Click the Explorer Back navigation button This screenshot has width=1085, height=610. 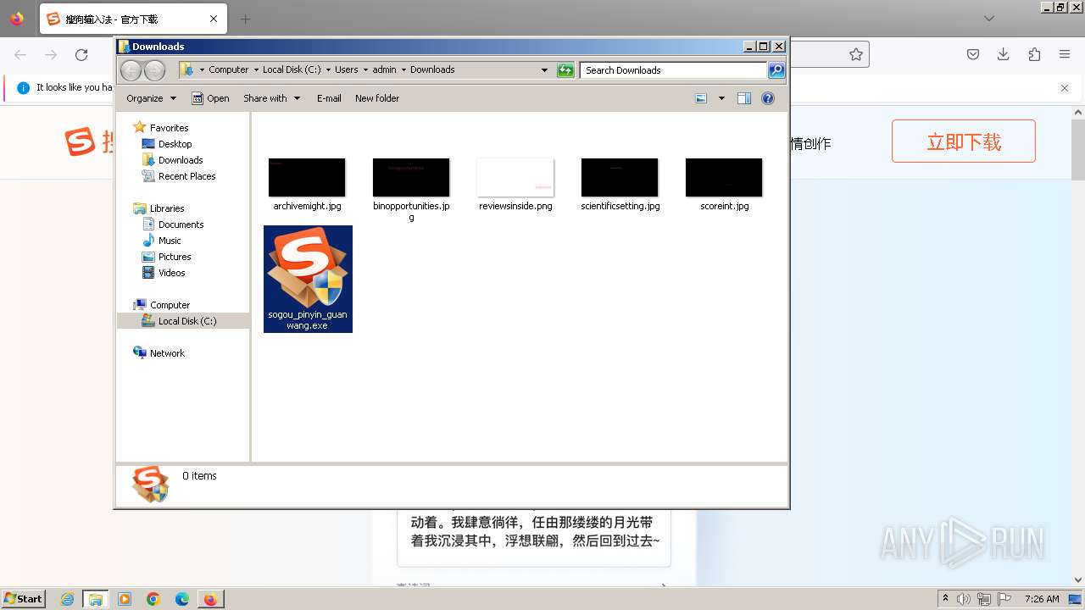click(131, 70)
